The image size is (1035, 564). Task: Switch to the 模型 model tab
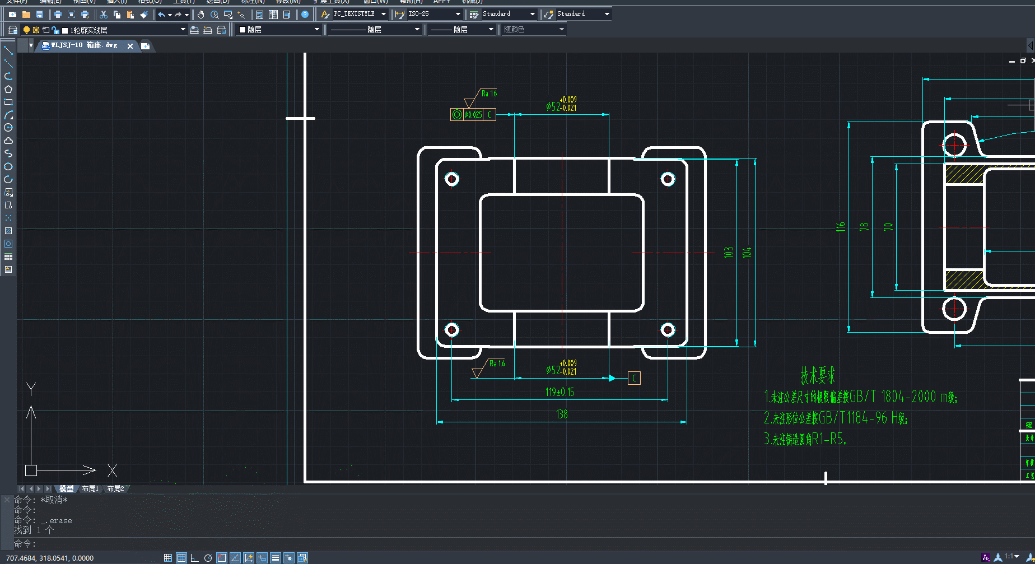pos(66,488)
